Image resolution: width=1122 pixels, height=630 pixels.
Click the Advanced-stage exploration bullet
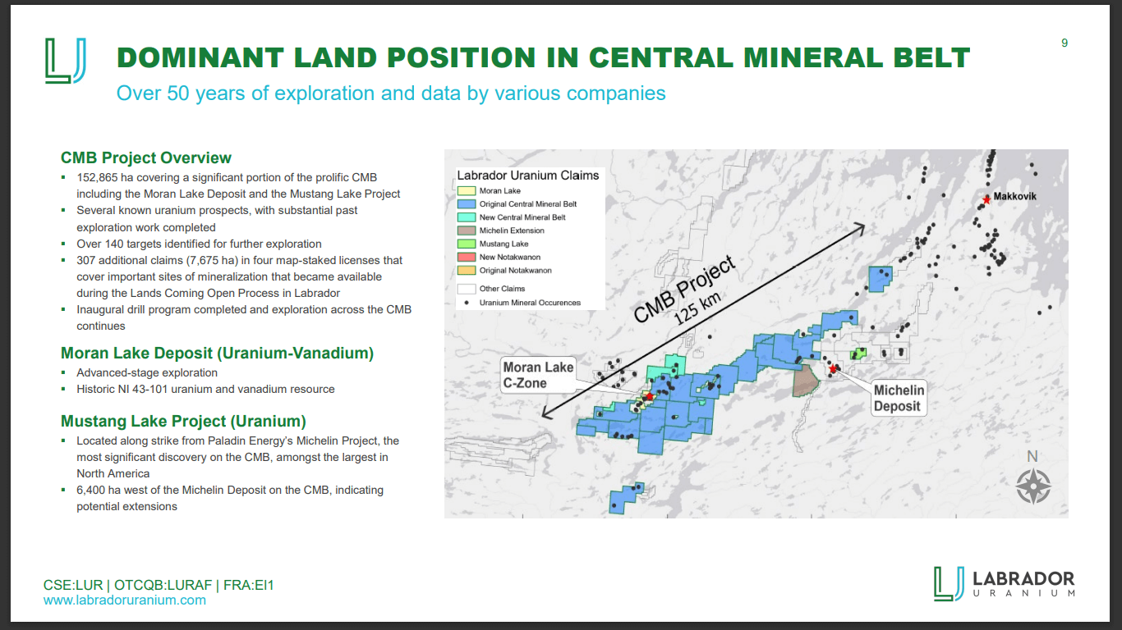tap(147, 372)
